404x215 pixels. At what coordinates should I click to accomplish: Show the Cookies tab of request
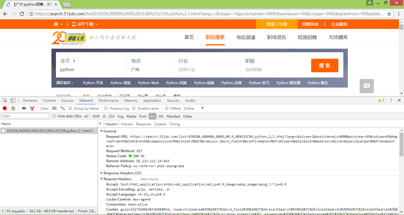click(160, 124)
